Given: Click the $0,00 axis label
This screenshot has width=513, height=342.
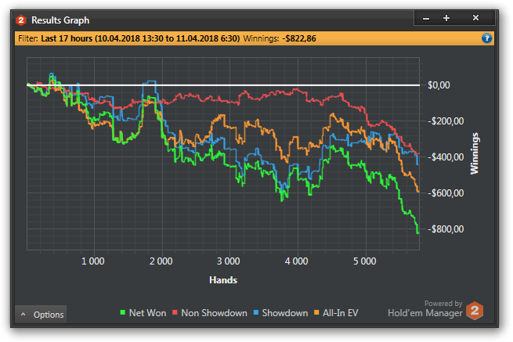Looking at the screenshot, I should 439,85.
